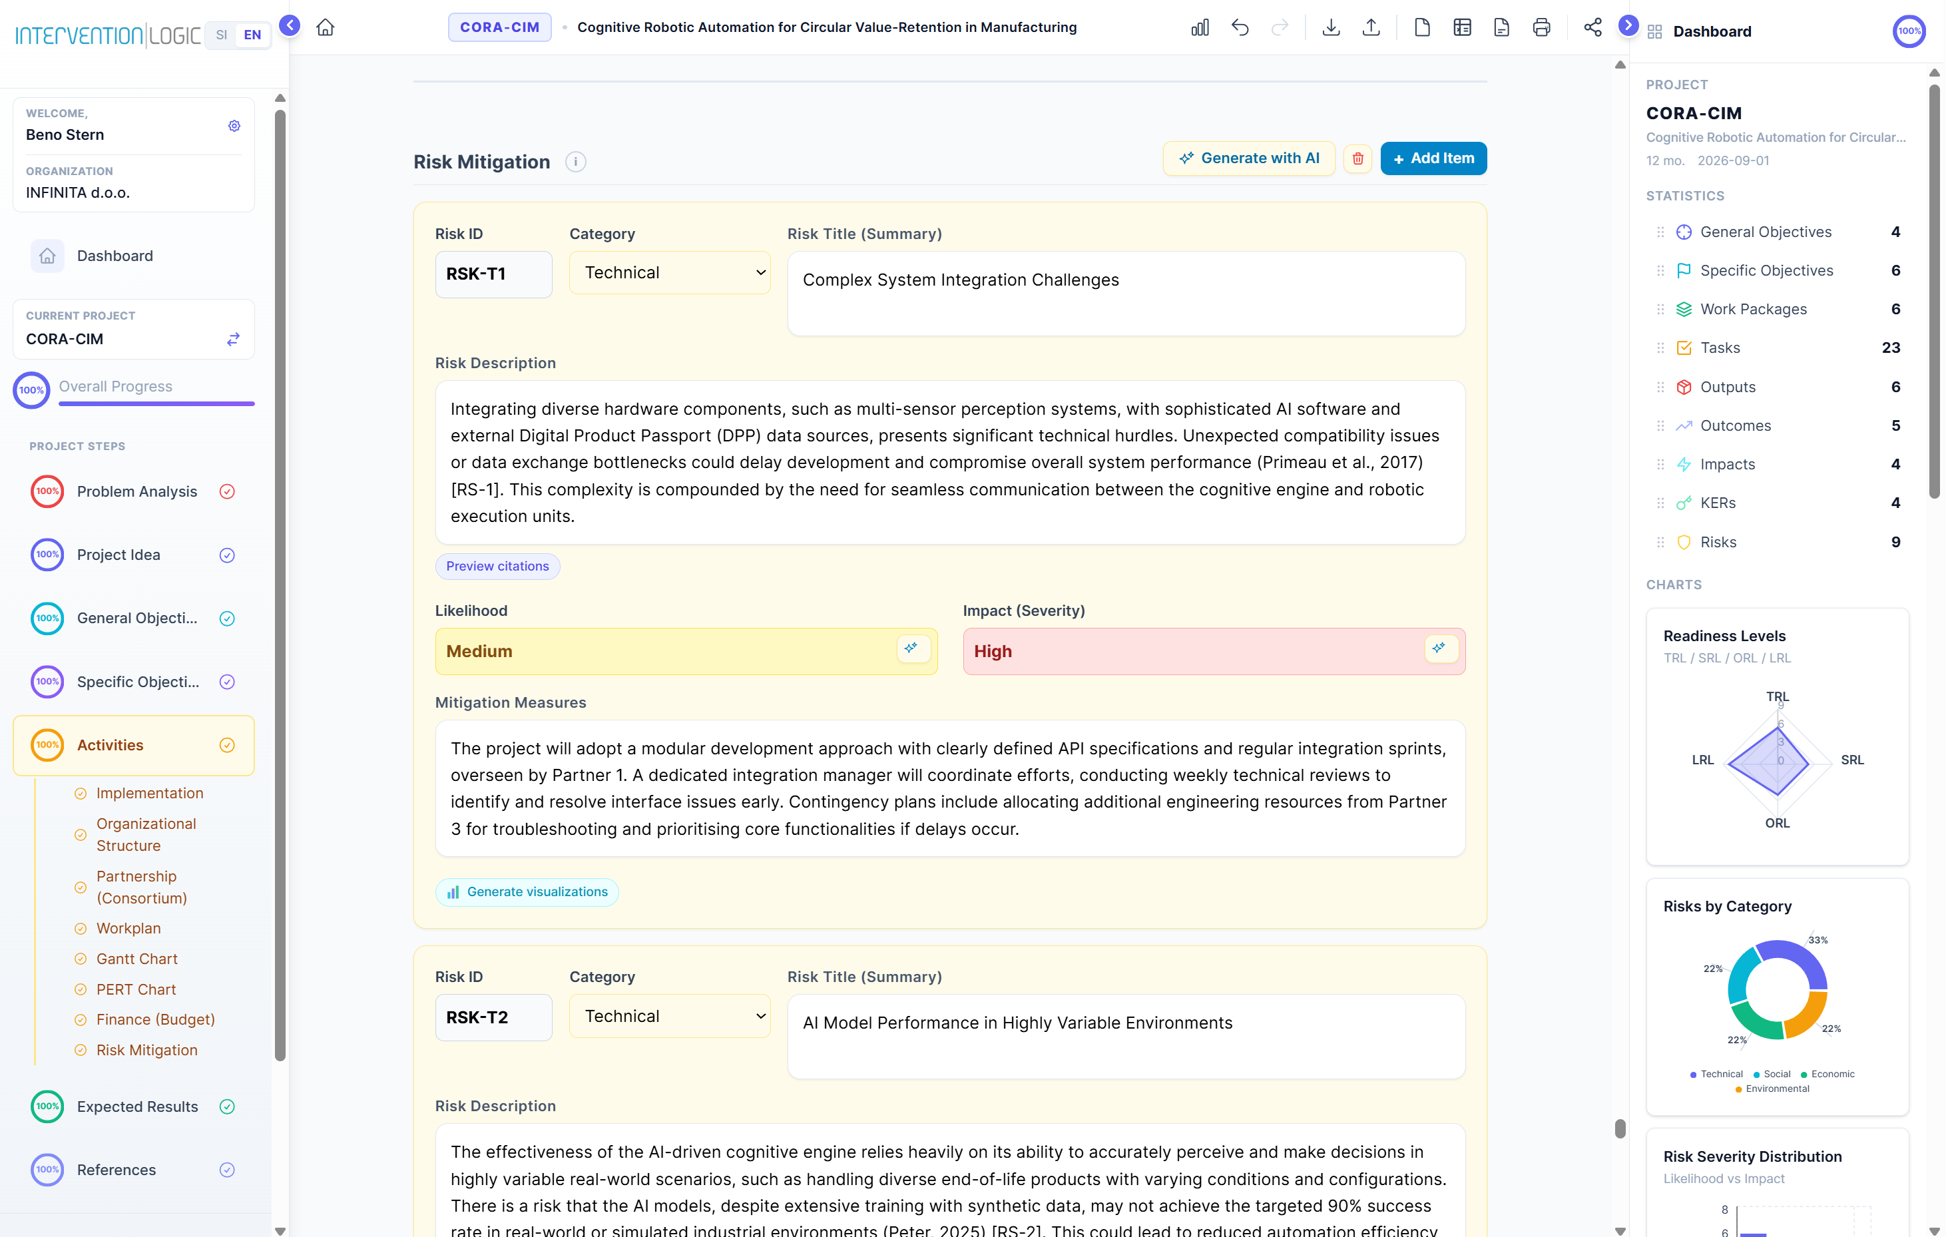Click the main content vertical scrollbar thumb
This screenshot has width=1946, height=1237.
1620,1128
